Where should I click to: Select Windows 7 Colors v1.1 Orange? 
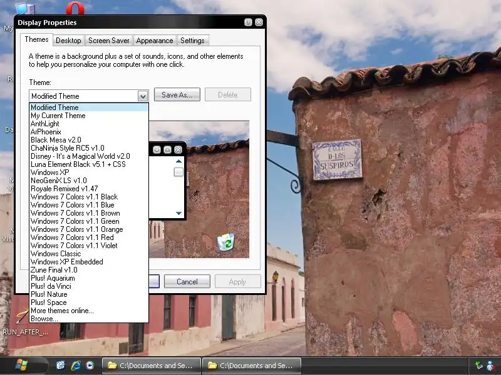coord(89,229)
